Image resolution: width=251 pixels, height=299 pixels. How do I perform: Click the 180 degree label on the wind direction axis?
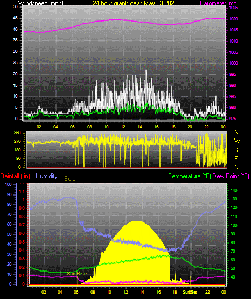pyautogui.click(x=17, y=150)
